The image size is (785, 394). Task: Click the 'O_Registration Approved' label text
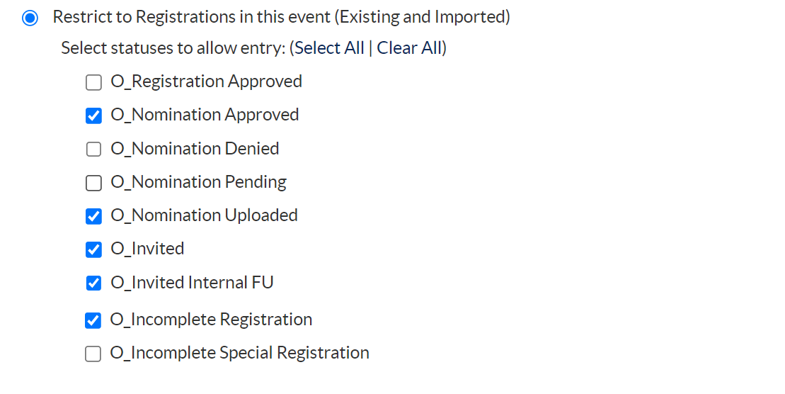(206, 82)
